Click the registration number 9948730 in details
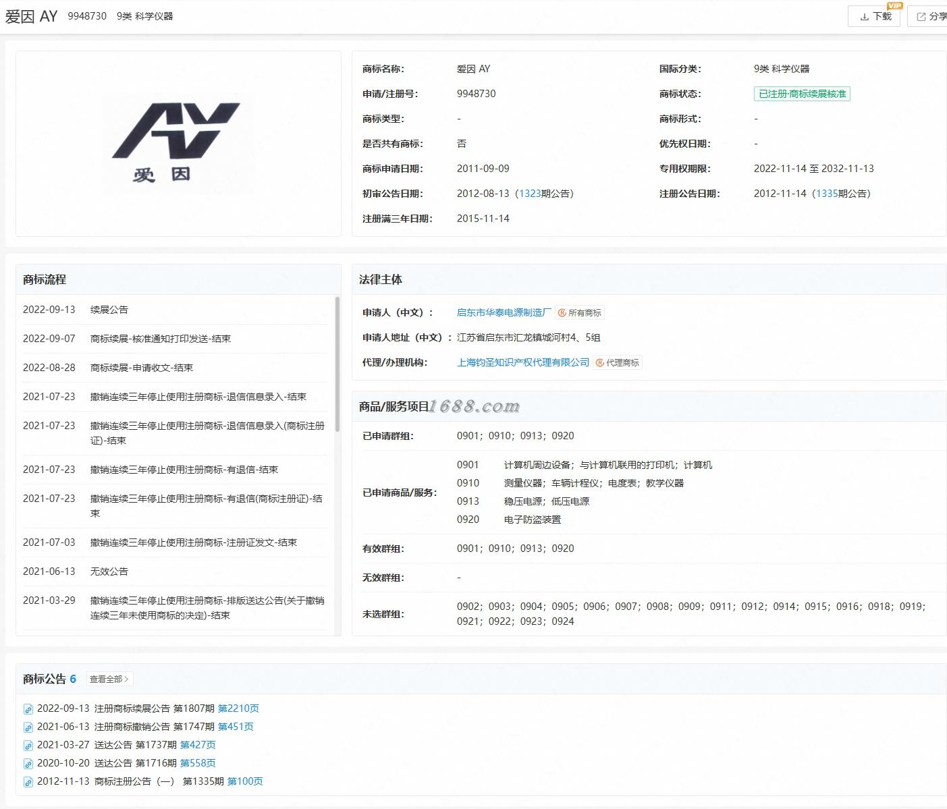This screenshot has height=809, width=947. point(477,94)
